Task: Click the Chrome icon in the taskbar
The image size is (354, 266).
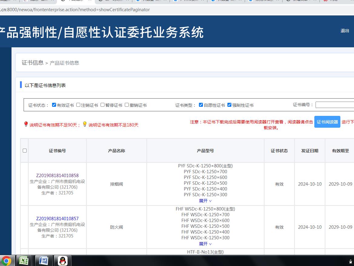Action: pos(6,260)
